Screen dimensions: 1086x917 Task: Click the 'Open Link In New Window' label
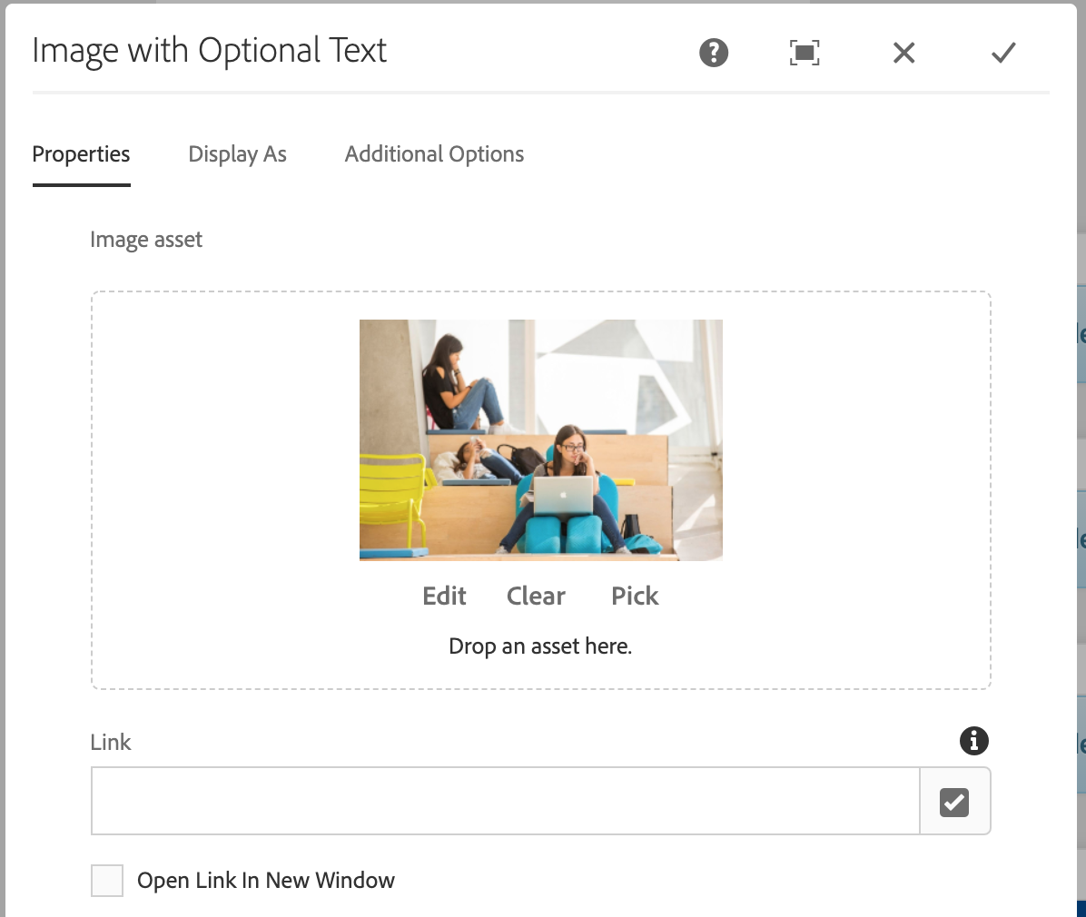(266, 881)
